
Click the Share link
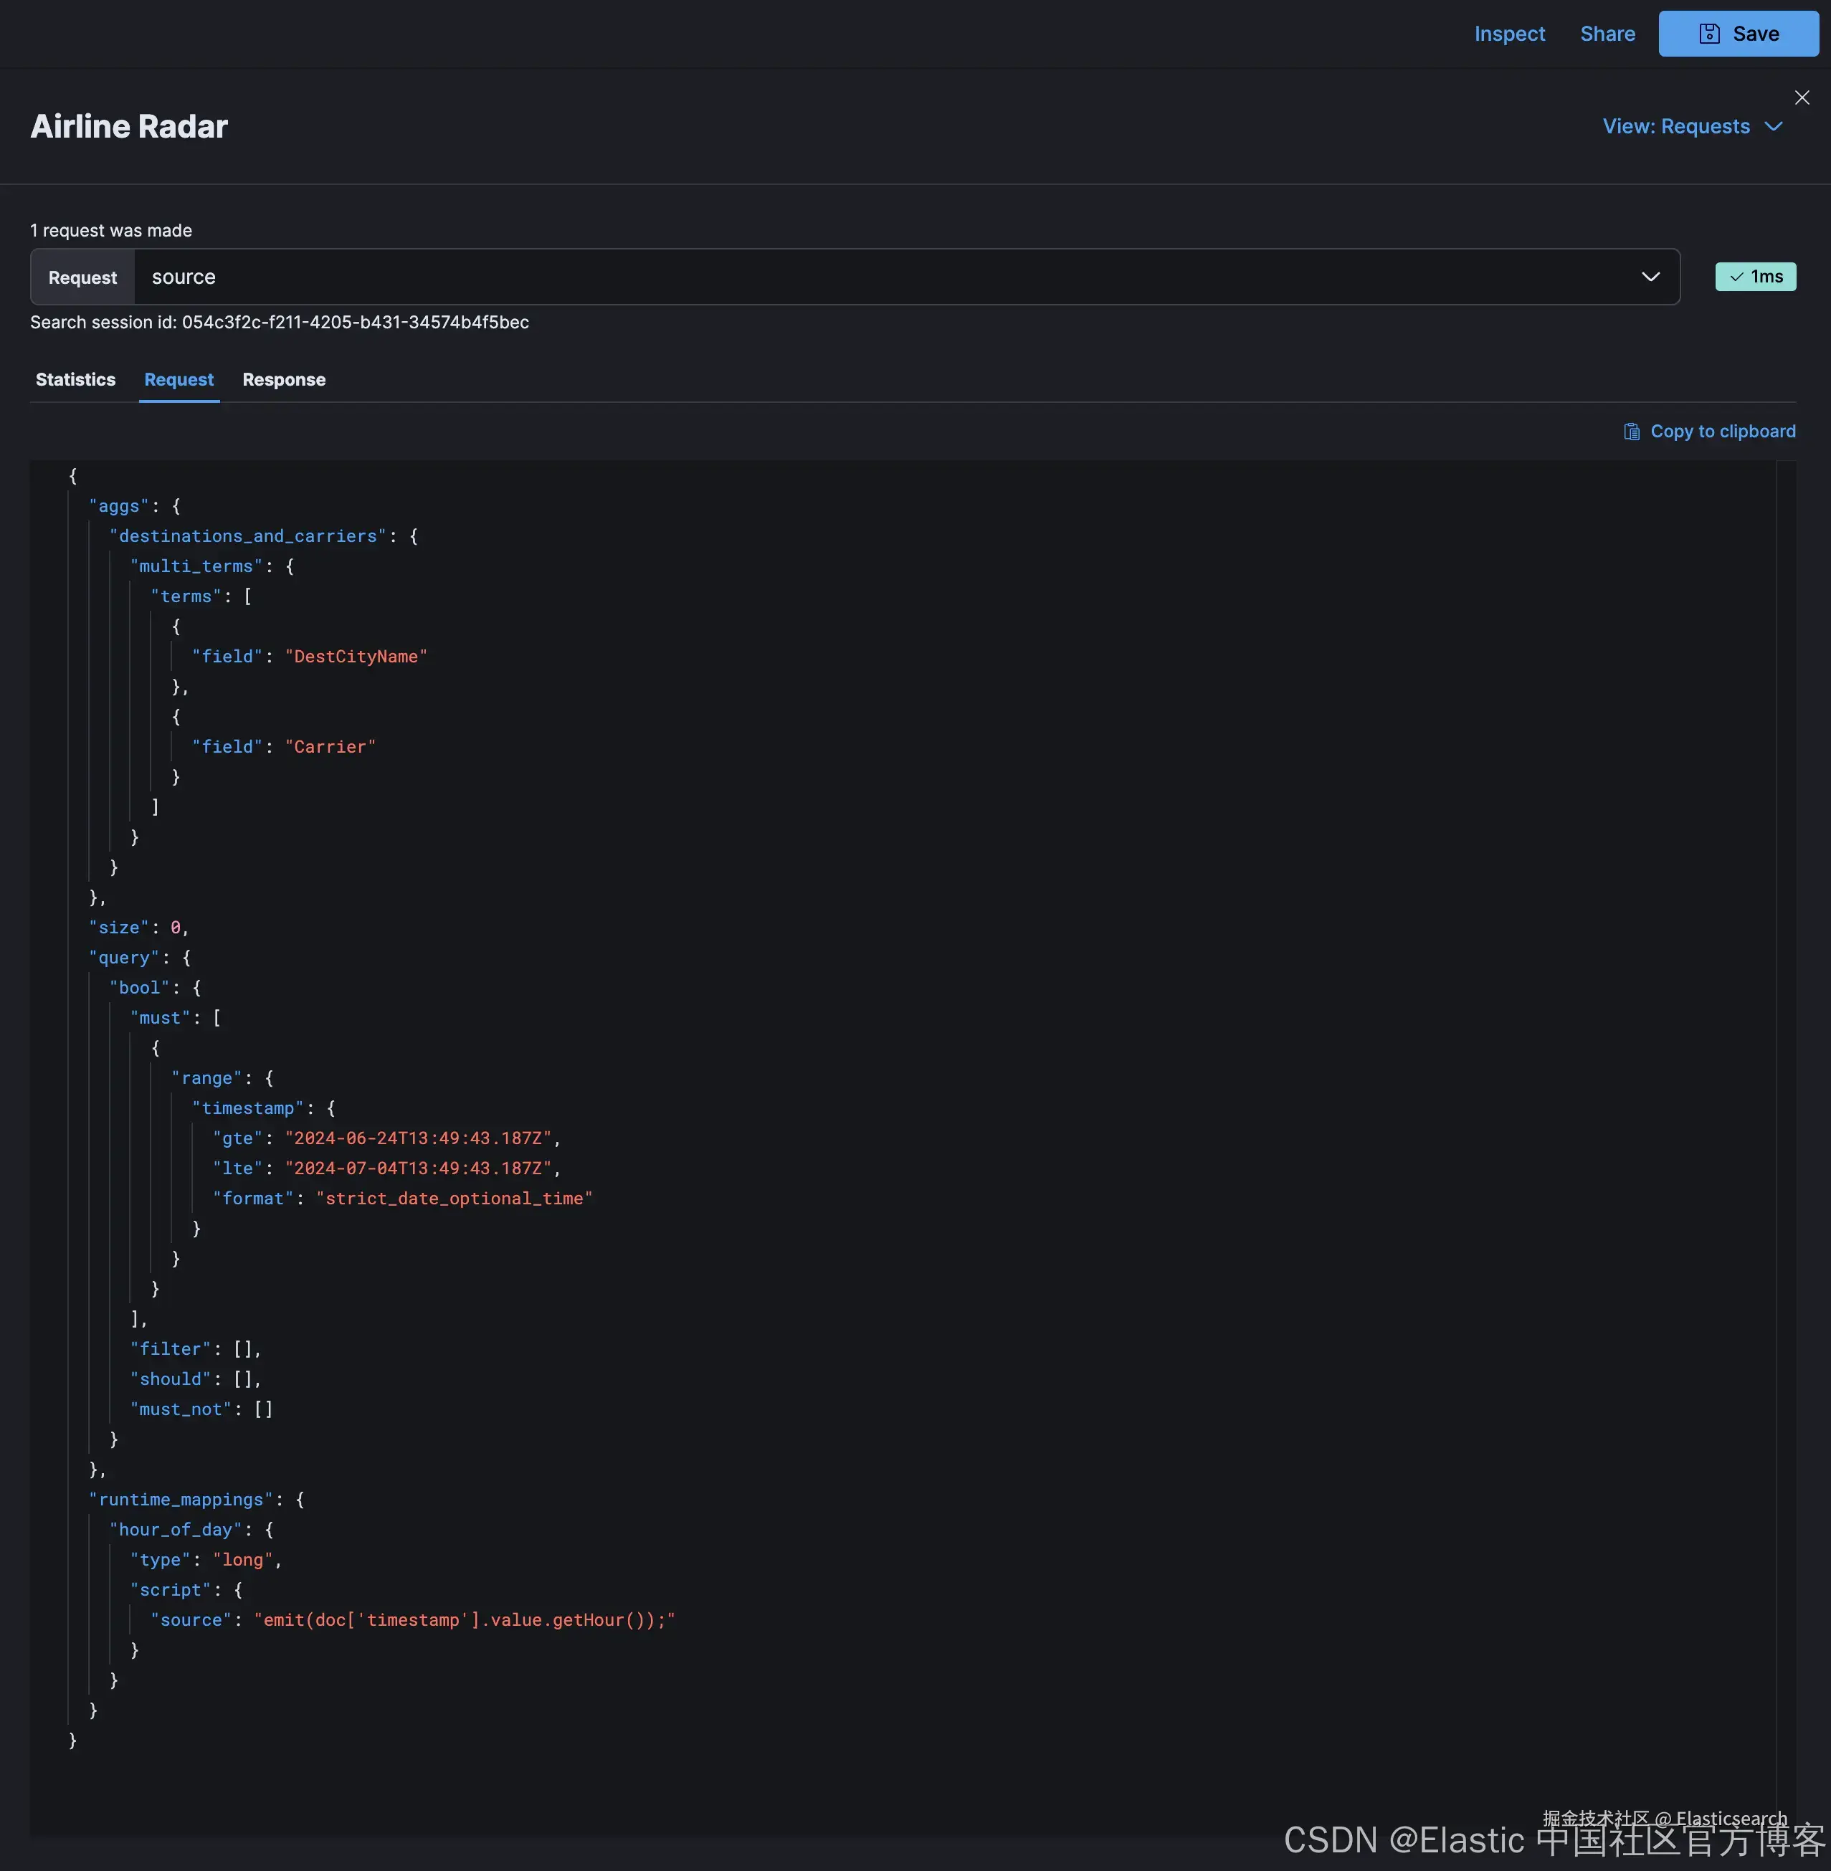[x=1607, y=34]
